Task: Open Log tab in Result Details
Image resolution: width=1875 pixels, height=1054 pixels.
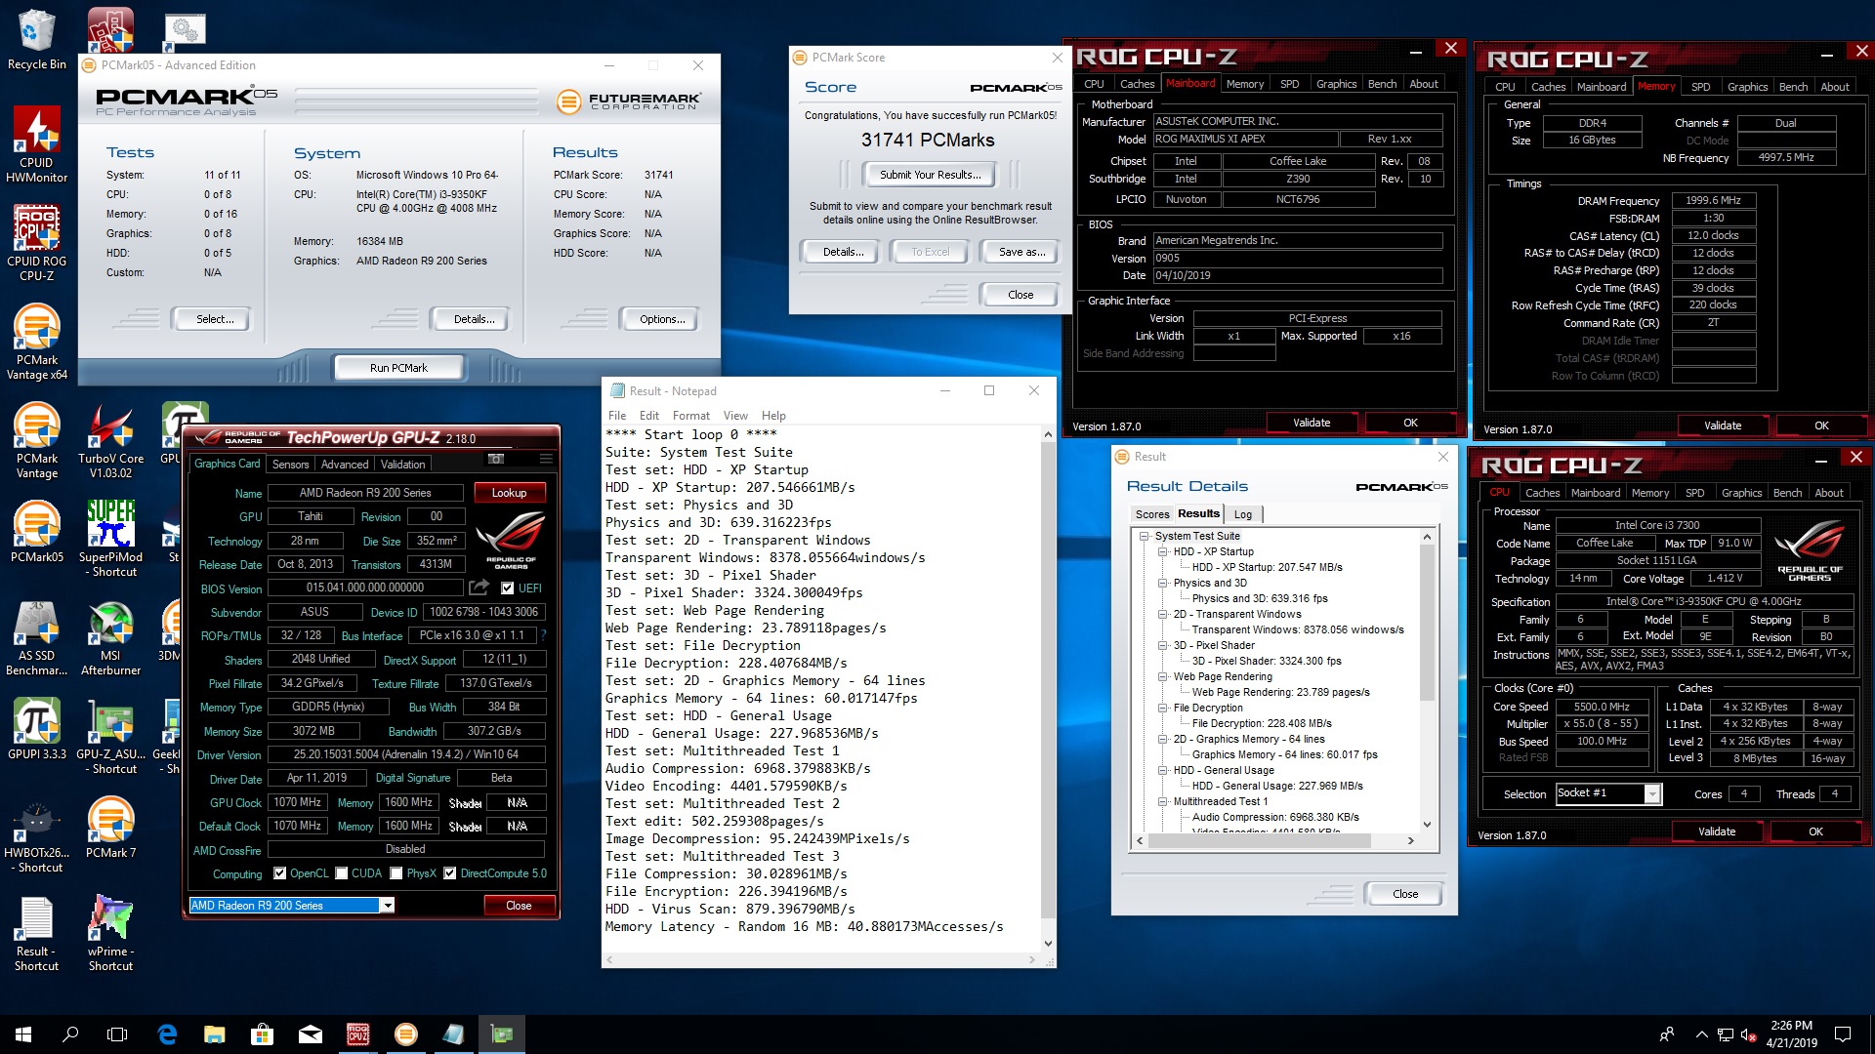Action: pos(1243,514)
